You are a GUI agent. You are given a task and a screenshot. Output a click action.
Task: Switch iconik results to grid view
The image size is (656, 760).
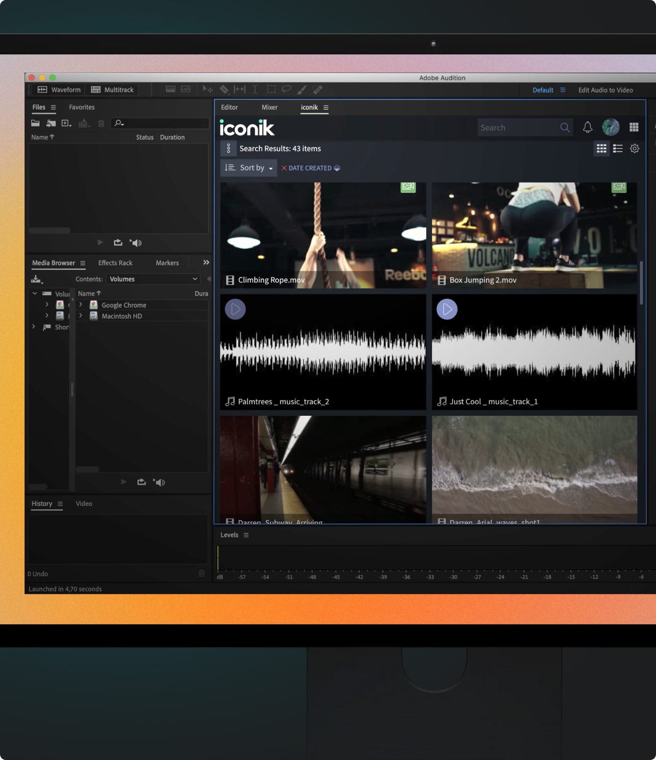602,148
